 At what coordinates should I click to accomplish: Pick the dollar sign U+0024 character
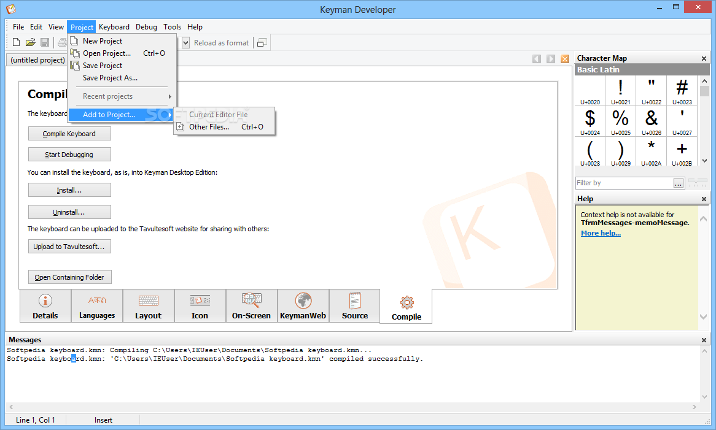coord(590,121)
